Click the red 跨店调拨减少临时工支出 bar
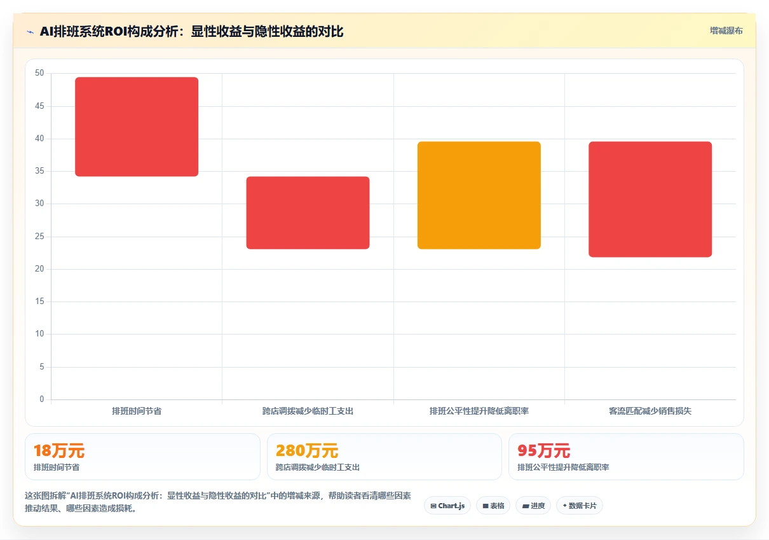Screen dimensions: 769x540 [308, 212]
